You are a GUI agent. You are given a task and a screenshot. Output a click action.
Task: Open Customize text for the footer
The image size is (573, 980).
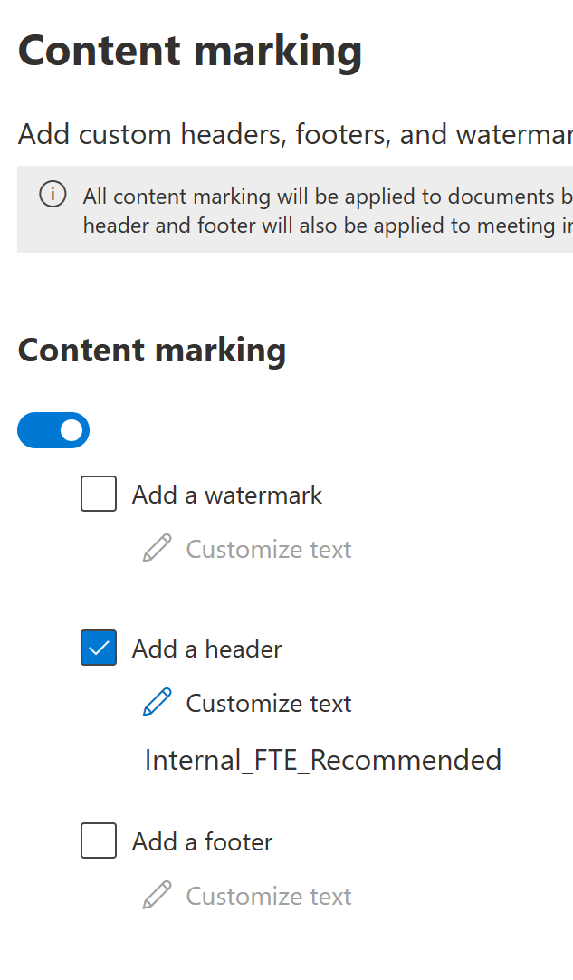(x=269, y=897)
